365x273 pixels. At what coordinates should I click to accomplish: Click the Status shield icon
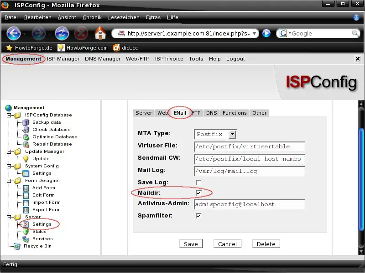point(26,232)
